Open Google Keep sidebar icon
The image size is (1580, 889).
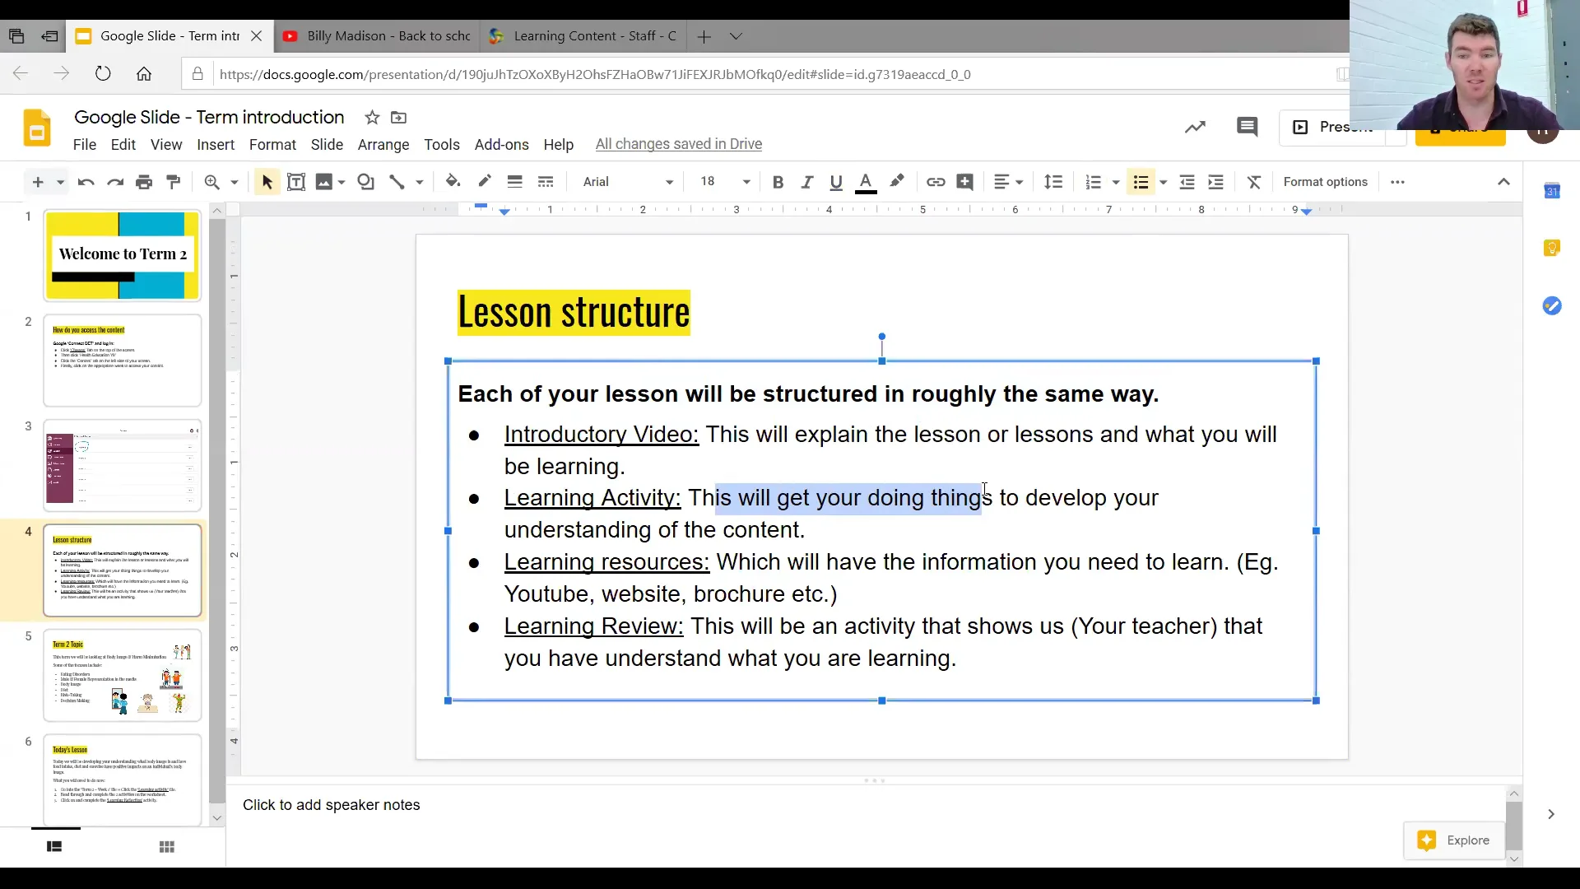[x=1552, y=249]
